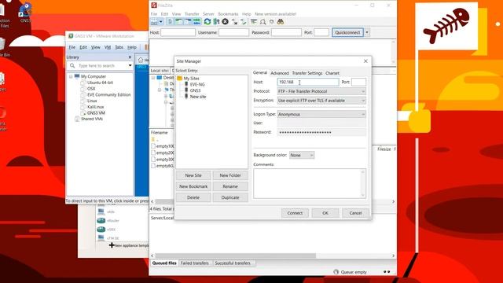Viewport: 503px width, 283px height.
Task: Toggle synchronized browsing toolbar icon
Action: (271, 22)
